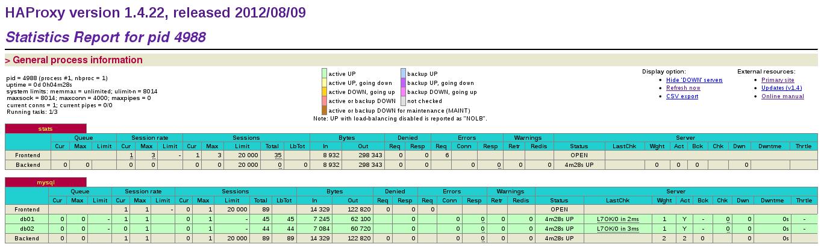Open the CSV export link
The width and height of the screenshot is (821, 247).
tap(682, 96)
